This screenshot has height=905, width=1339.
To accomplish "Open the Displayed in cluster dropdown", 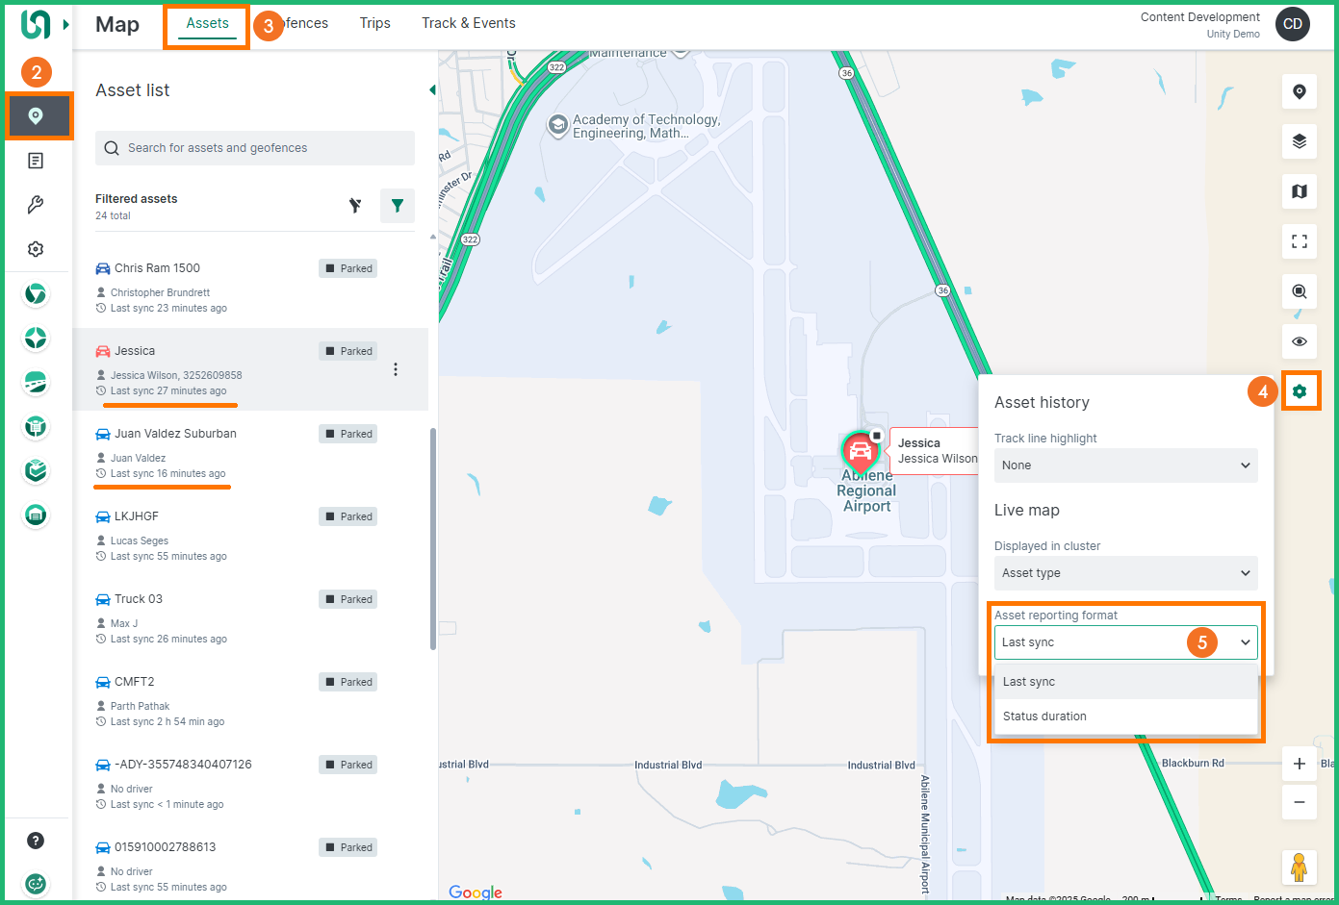I will [1125, 573].
